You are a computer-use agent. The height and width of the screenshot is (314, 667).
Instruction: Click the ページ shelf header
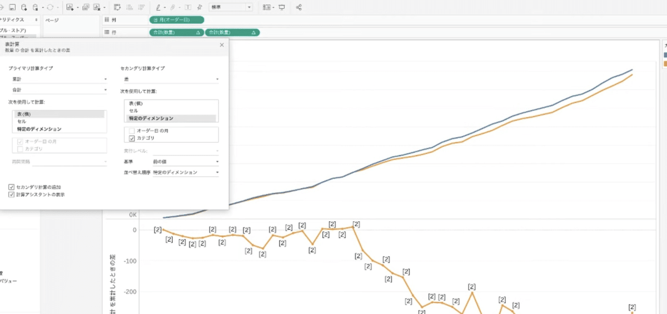click(x=52, y=20)
